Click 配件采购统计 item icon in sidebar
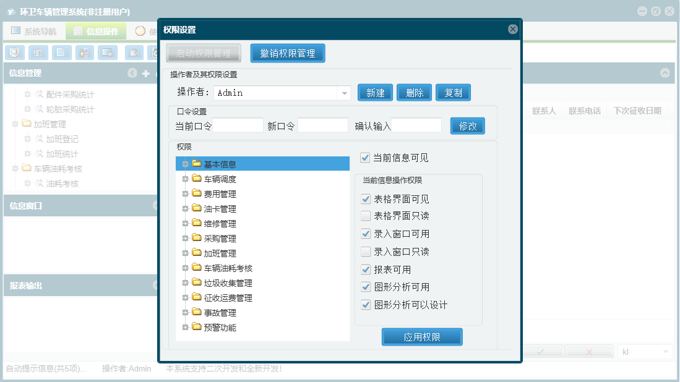680x382 pixels. tap(39, 94)
